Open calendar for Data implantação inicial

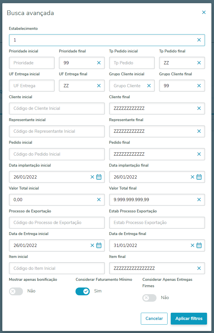tap(99, 177)
